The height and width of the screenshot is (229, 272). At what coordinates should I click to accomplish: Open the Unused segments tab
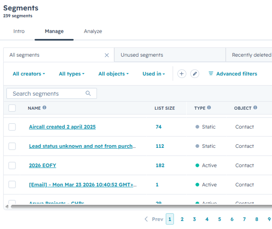[142, 55]
